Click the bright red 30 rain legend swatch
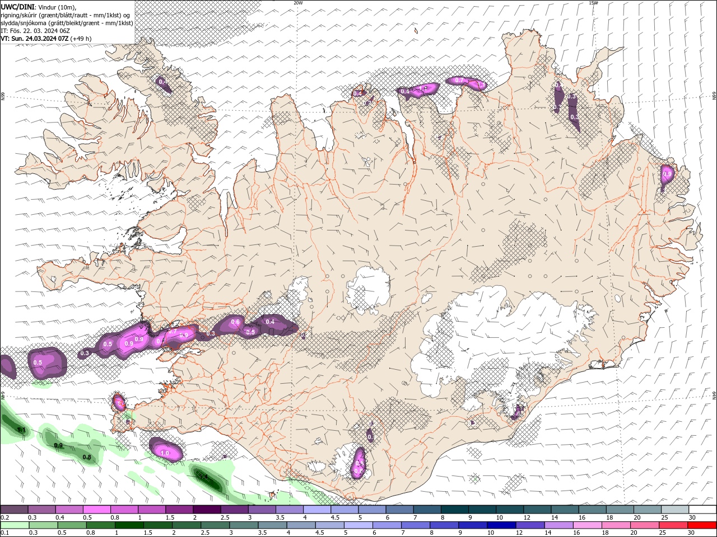This screenshot has width=717, height=537. point(701,525)
